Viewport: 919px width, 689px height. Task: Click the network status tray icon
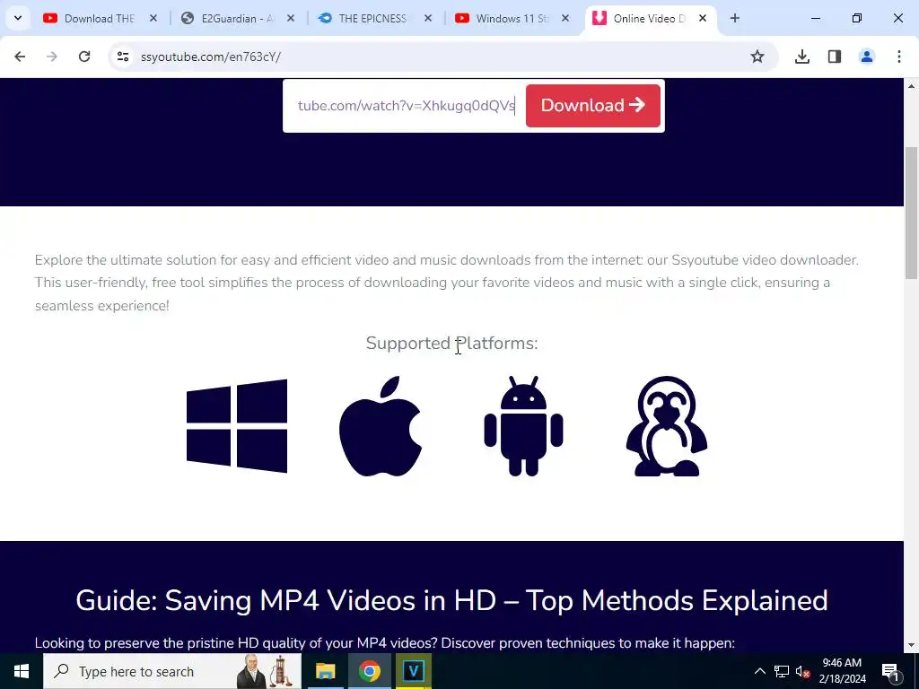782,671
